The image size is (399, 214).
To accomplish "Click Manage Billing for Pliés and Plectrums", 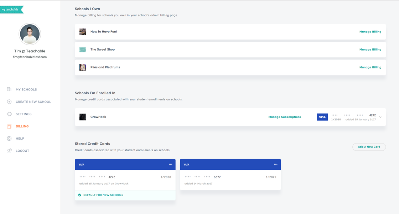I will (370, 67).
